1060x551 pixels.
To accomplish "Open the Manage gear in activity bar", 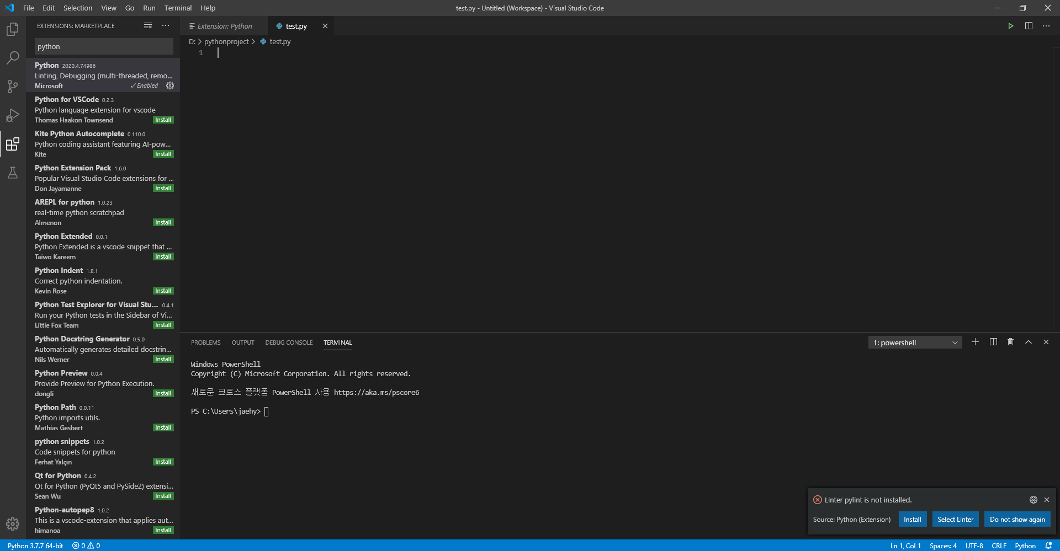I will pyautogui.click(x=13, y=523).
